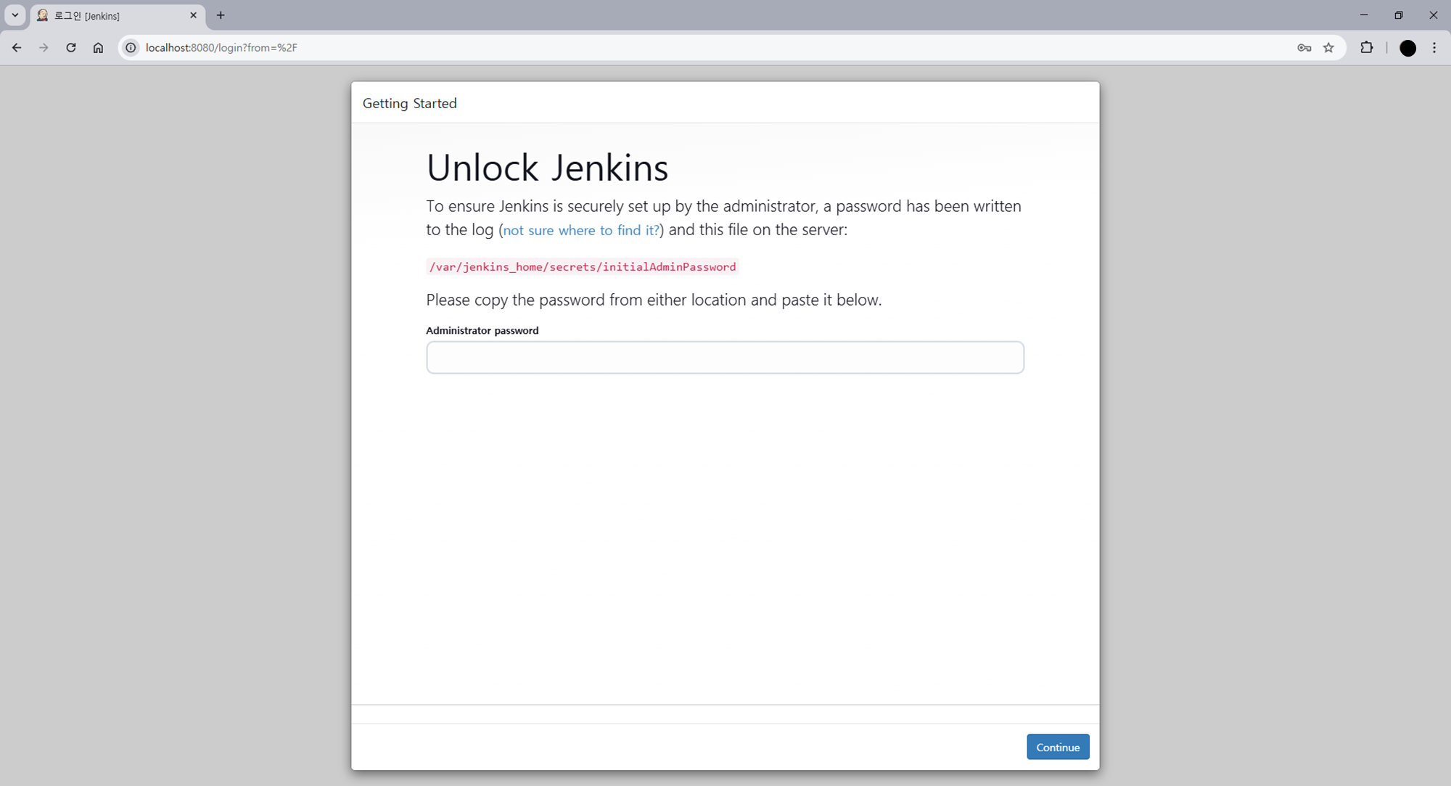Open the saved passwords key icon
The width and height of the screenshot is (1451, 786).
point(1304,48)
